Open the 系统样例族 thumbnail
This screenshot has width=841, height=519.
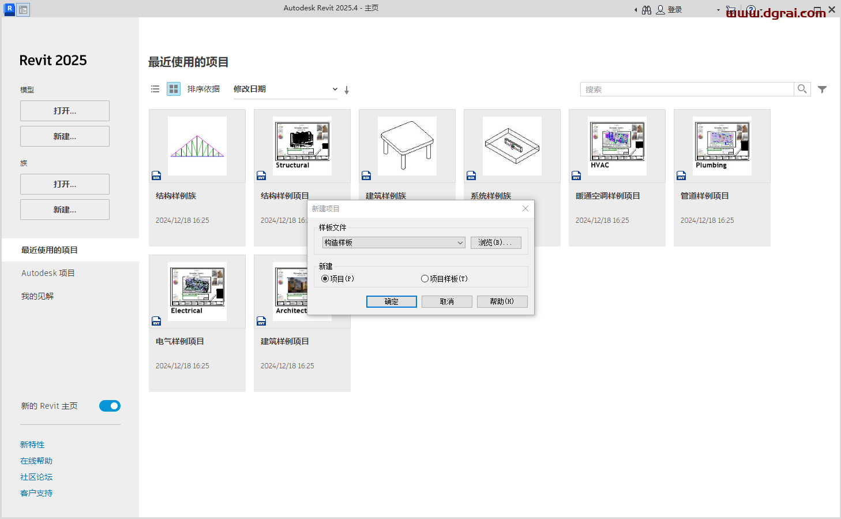tap(512, 146)
